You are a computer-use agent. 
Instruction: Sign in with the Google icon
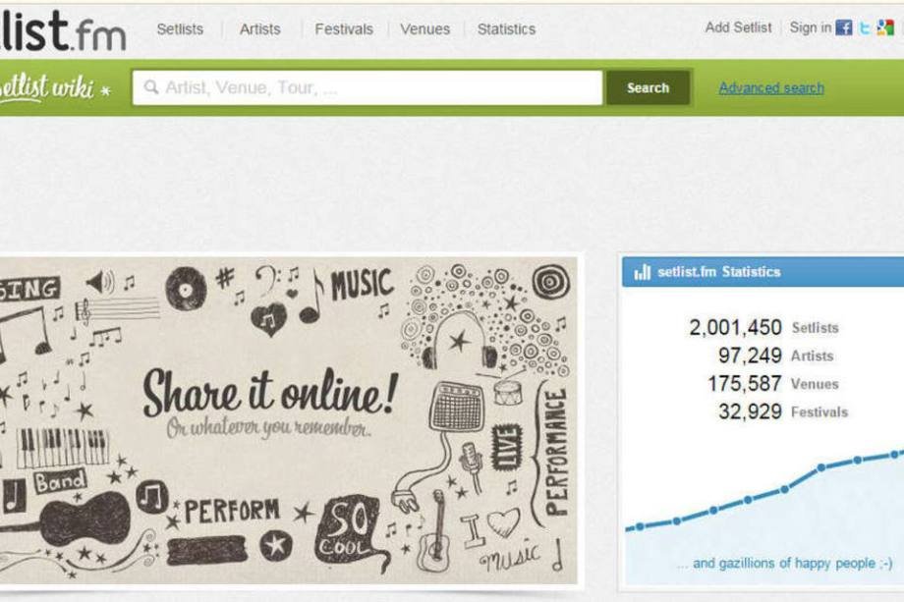pos(884,27)
